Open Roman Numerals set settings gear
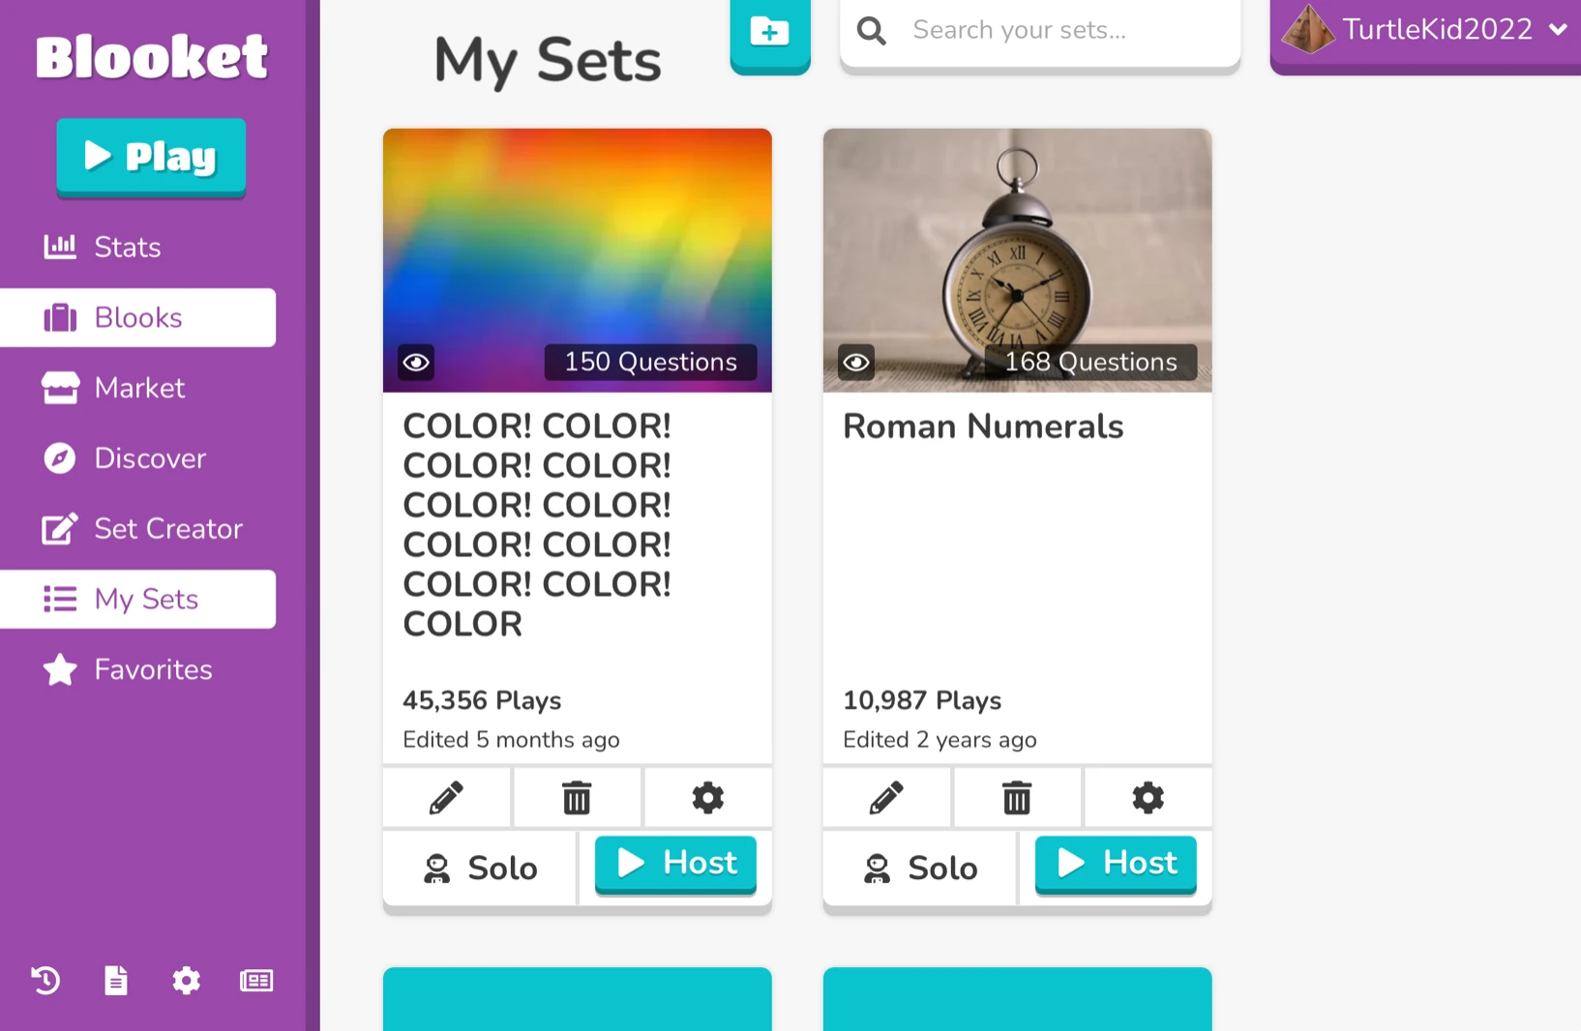 1148,798
